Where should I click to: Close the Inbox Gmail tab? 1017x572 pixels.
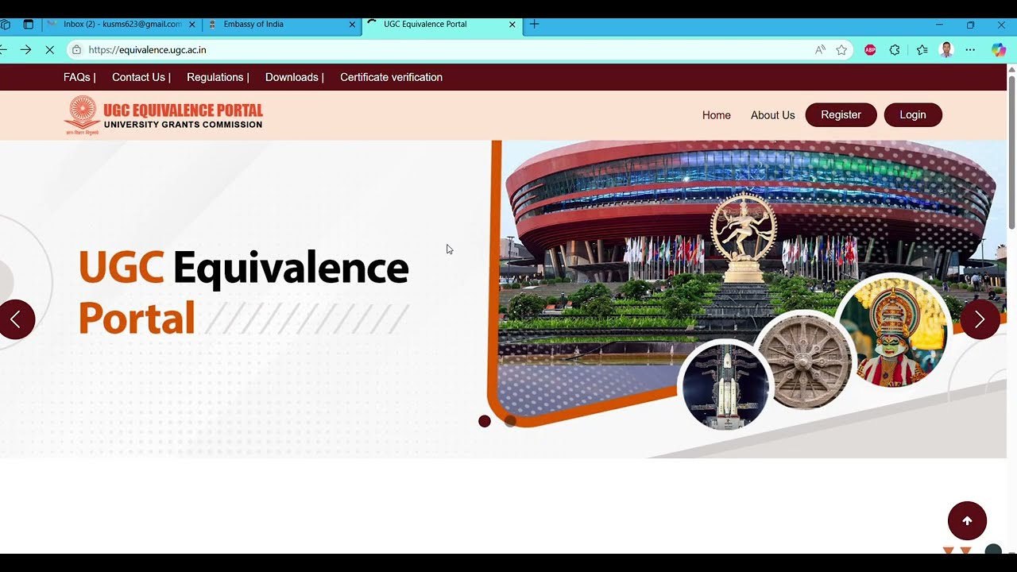pos(191,25)
